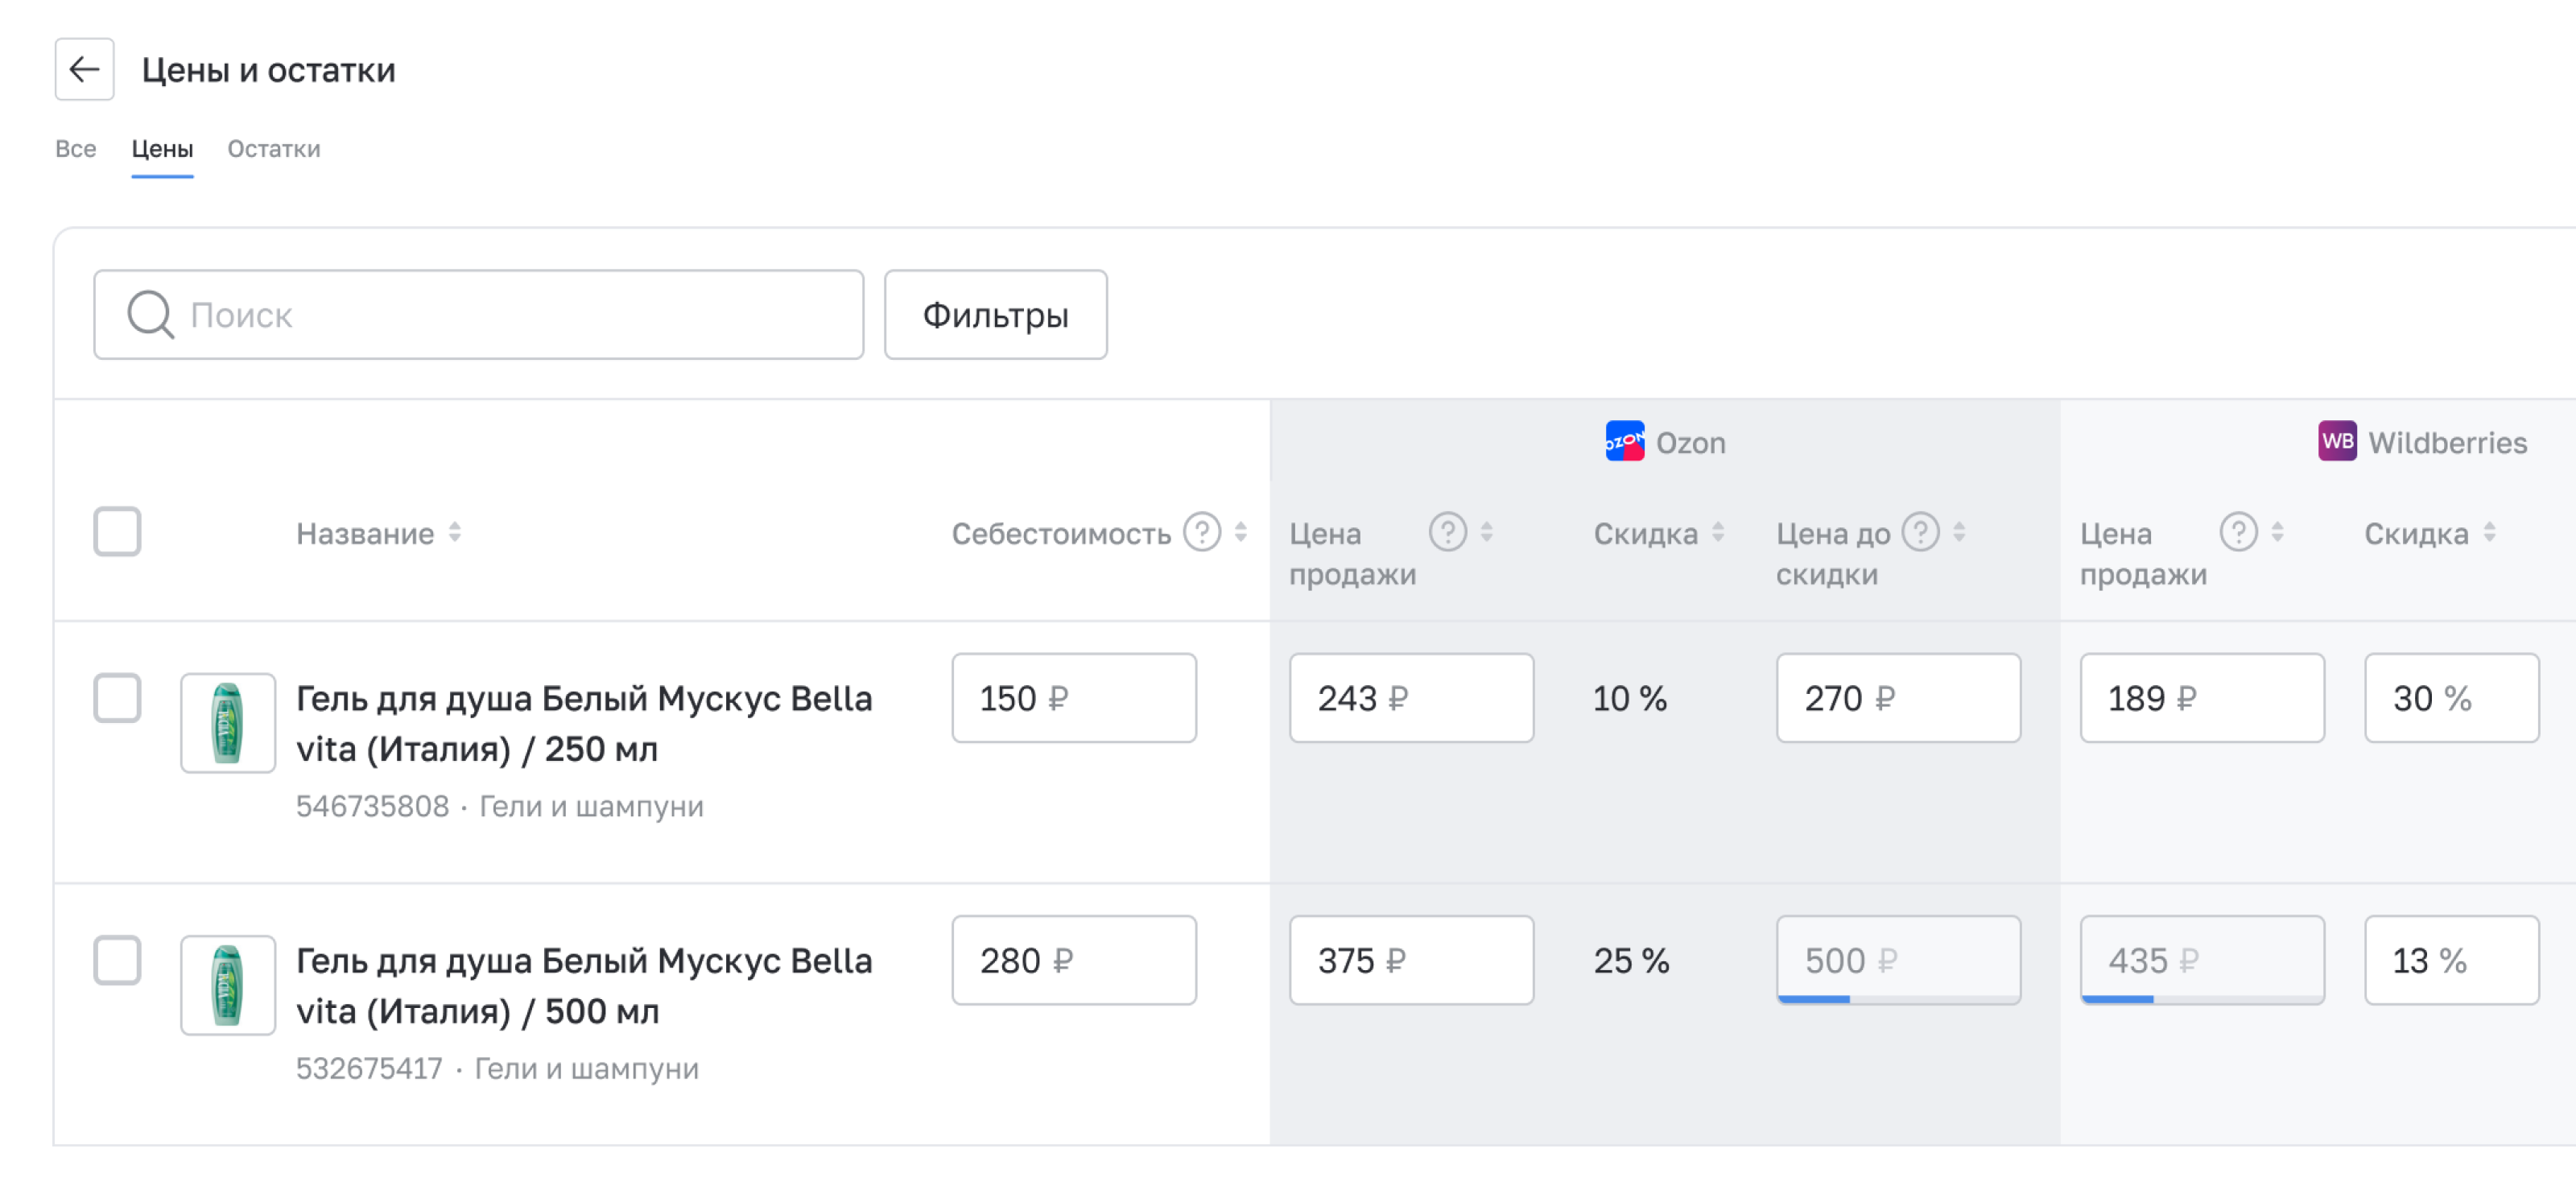Open the Фильтры button
This screenshot has width=2576, height=1198.
click(995, 314)
